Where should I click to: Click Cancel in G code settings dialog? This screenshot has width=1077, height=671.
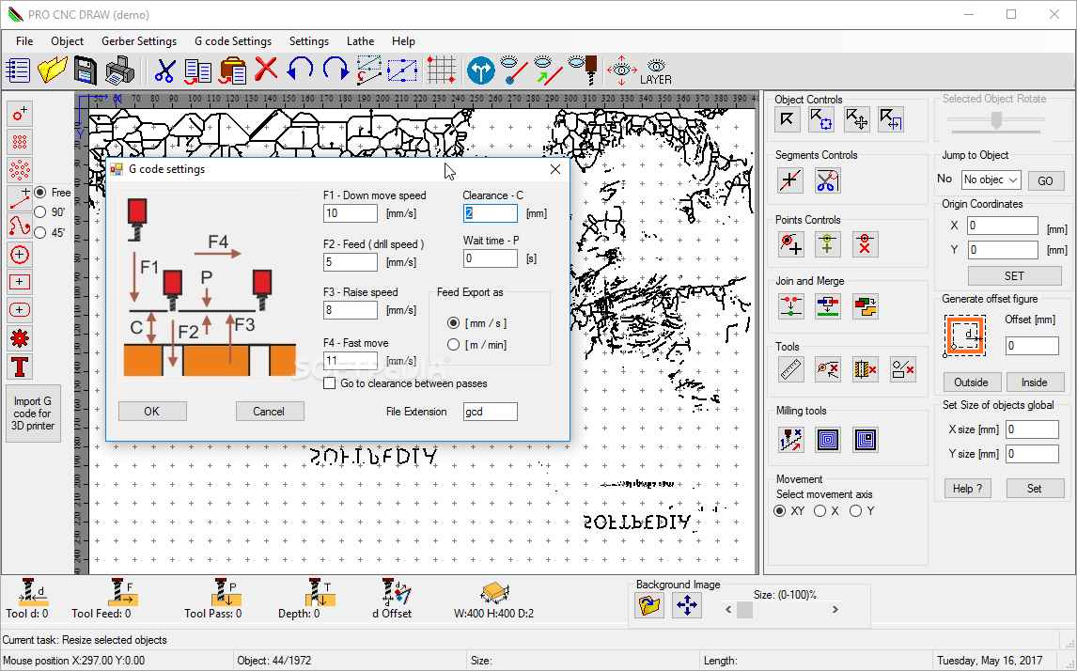point(269,412)
